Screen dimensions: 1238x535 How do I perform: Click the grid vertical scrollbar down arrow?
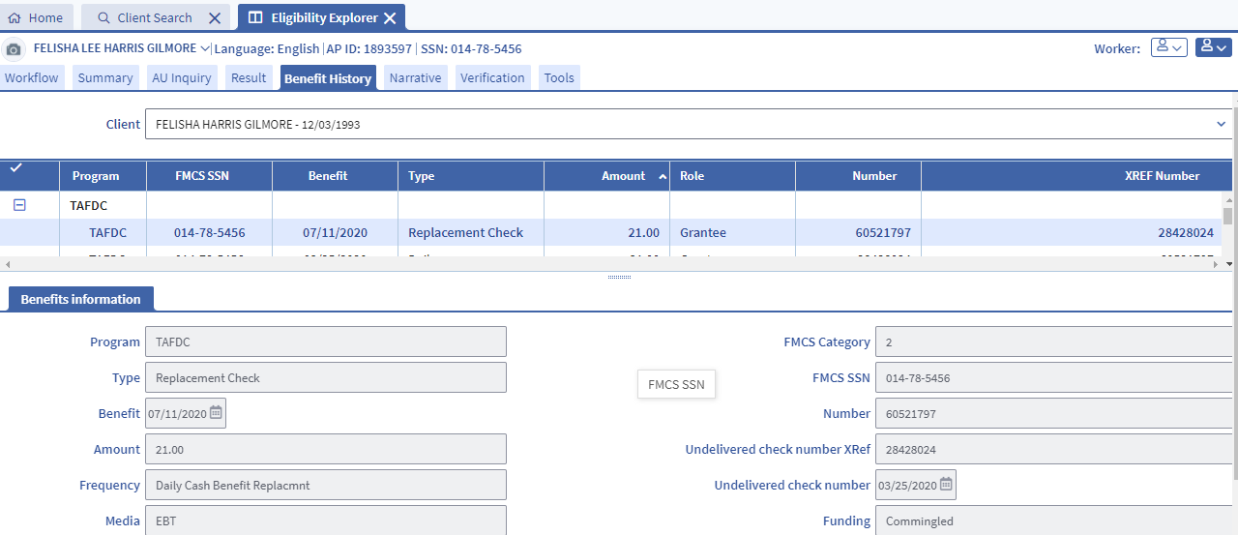tap(1229, 263)
